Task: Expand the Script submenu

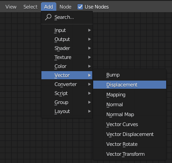Action: tap(67, 93)
